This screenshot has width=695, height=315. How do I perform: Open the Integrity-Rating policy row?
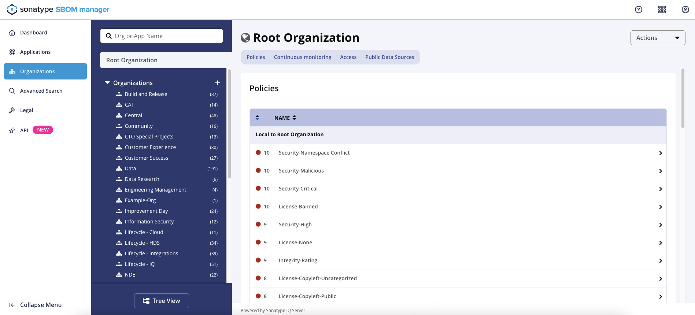(458, 260)
